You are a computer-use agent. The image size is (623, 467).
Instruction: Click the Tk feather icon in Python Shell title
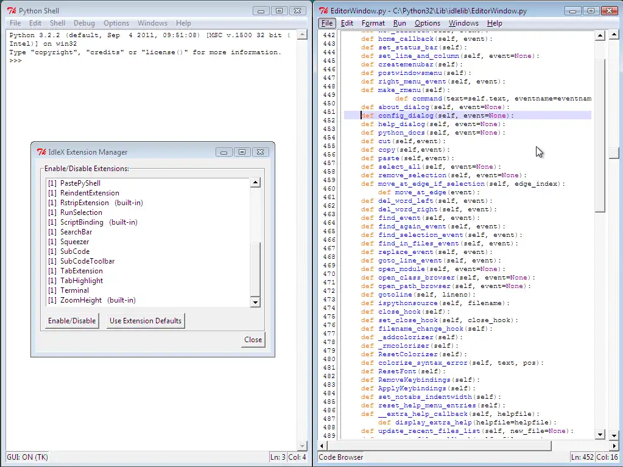tap(12, 11)
